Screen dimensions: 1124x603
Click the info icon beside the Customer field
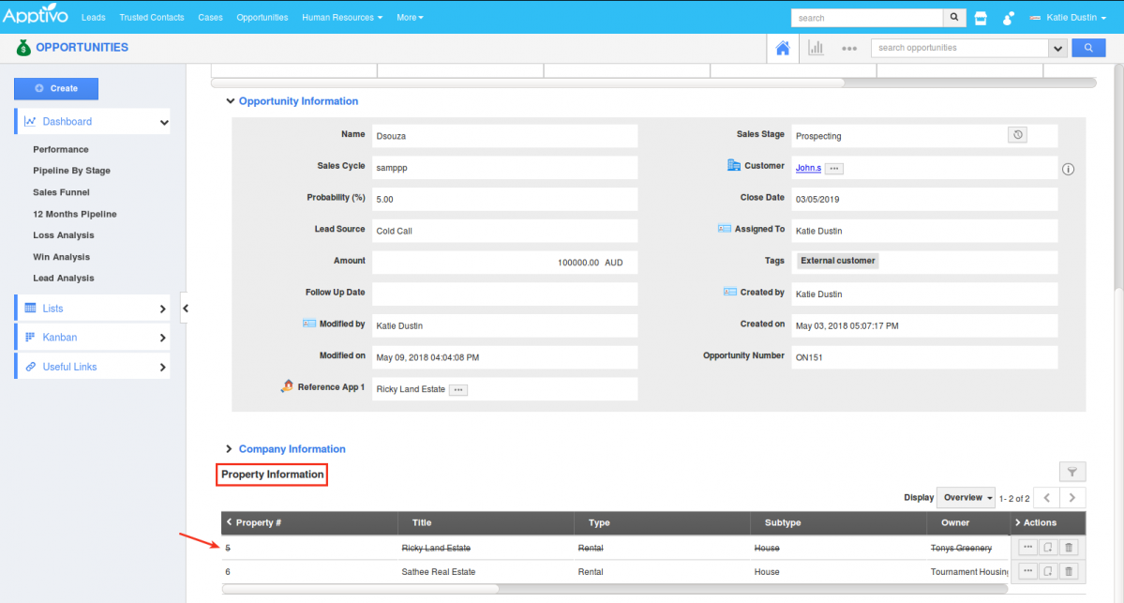[1068, 170]
